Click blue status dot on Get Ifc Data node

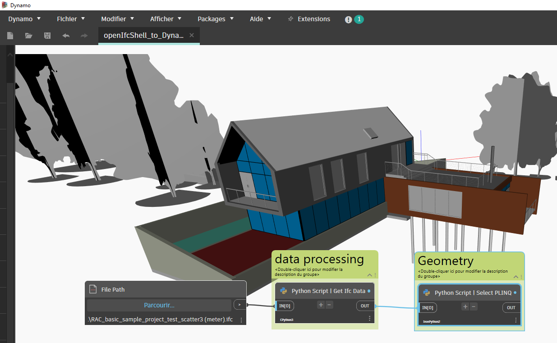click(x=369, y=291)
